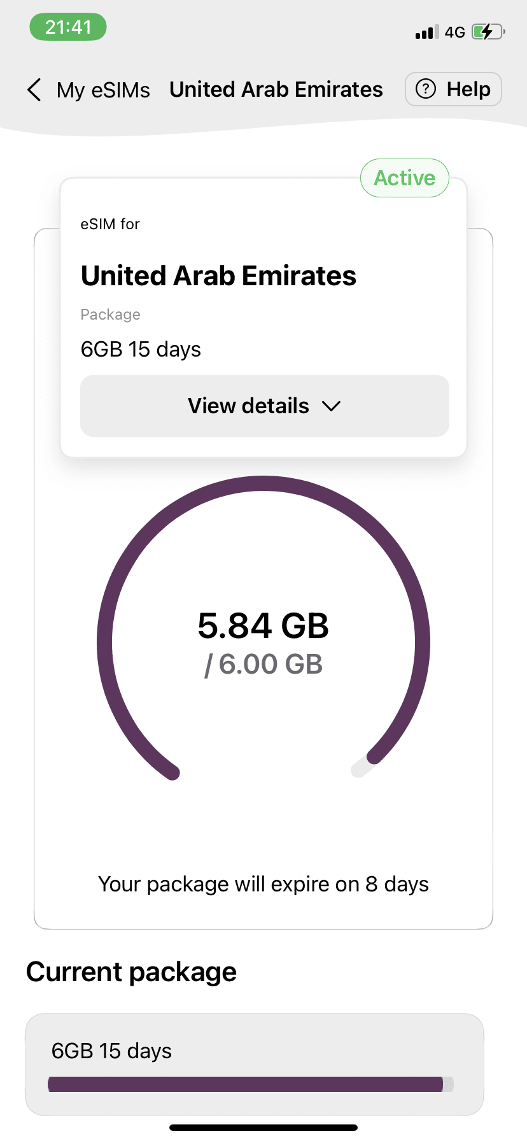Tap the 6GB 15 days progress bar
The height and width of the screenshot is (1141, 527).
pyautogui.click(x=251, y=1084)
